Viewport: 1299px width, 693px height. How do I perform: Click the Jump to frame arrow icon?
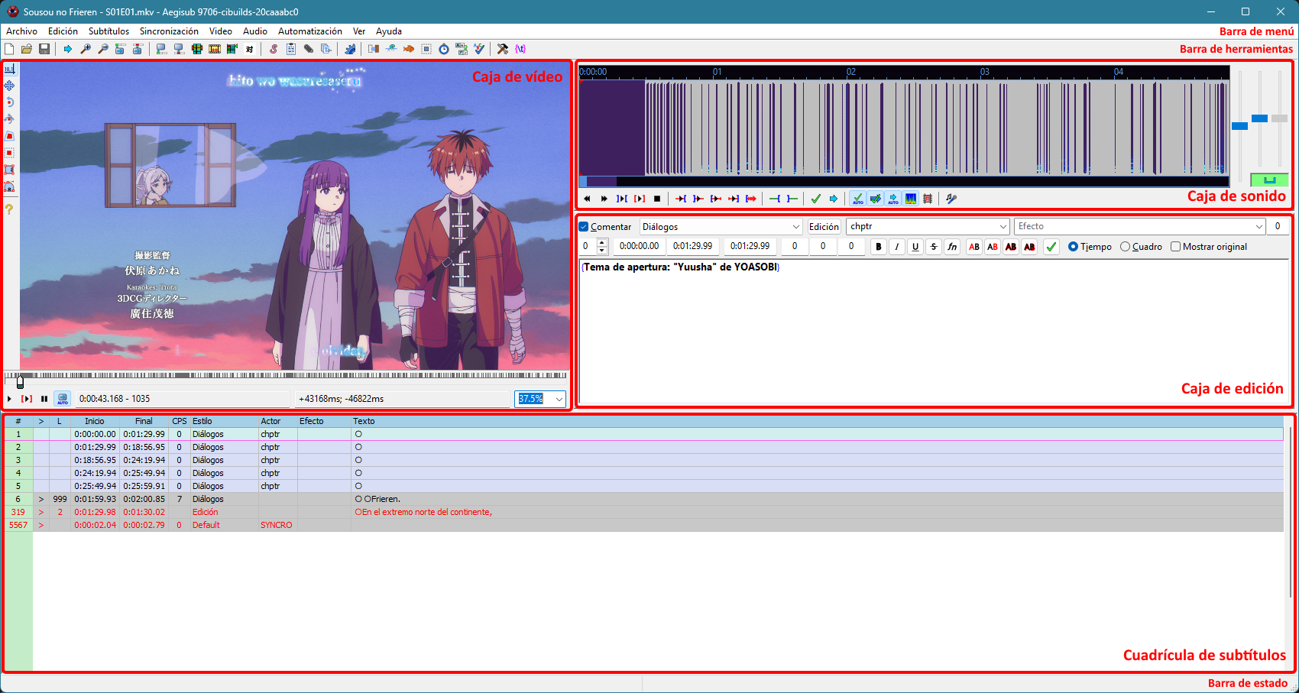tap(68, 49)
